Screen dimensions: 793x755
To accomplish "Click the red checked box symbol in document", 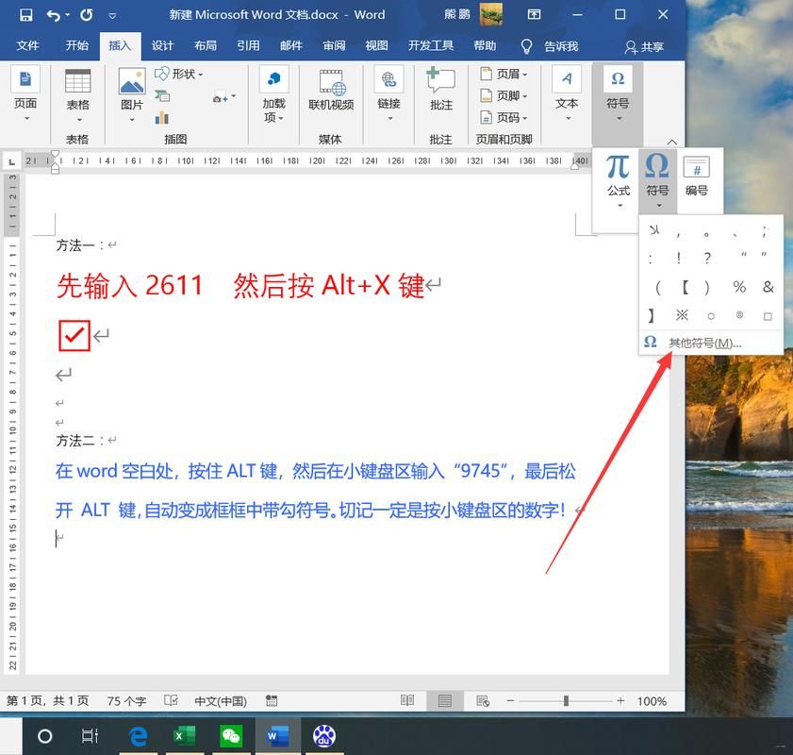I will point(74,335).
